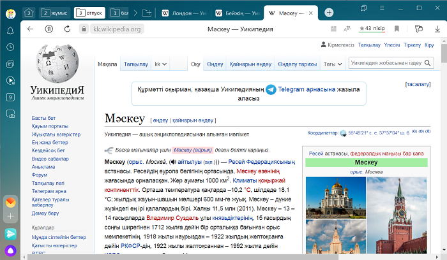This screenshot has height=260, width=447.
Task: Dismiss banner with [тасалату] link
Action: click(418, 84)
